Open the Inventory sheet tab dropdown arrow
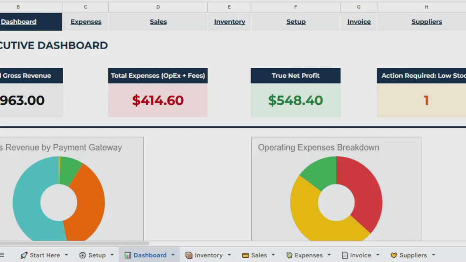466x262 pixels. (x=229, y=255)
